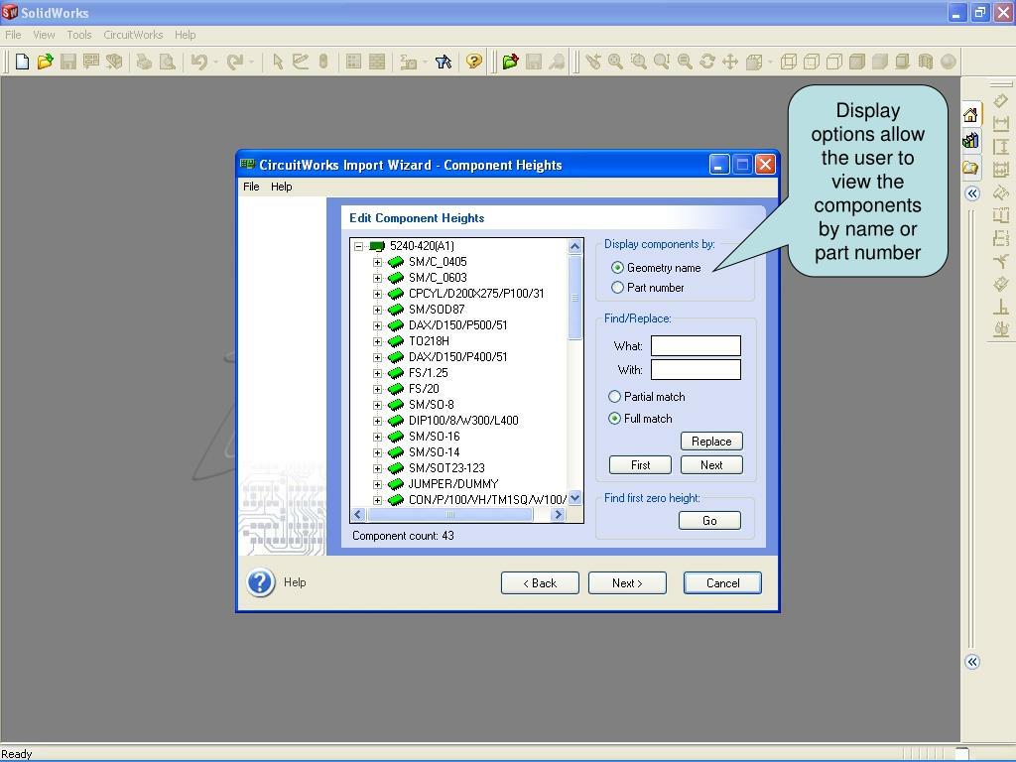
Task: Expand the DIP100/8/W300/L400 node
Action: 377,421
